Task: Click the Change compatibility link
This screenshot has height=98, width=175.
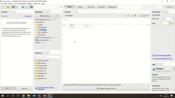Action: (x=164, y=59)
